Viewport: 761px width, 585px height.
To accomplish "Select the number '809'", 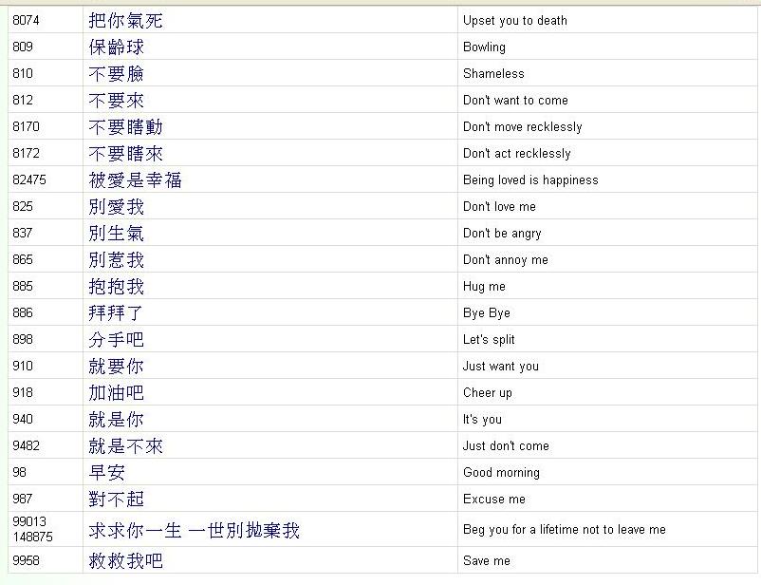I will [23, 47].
